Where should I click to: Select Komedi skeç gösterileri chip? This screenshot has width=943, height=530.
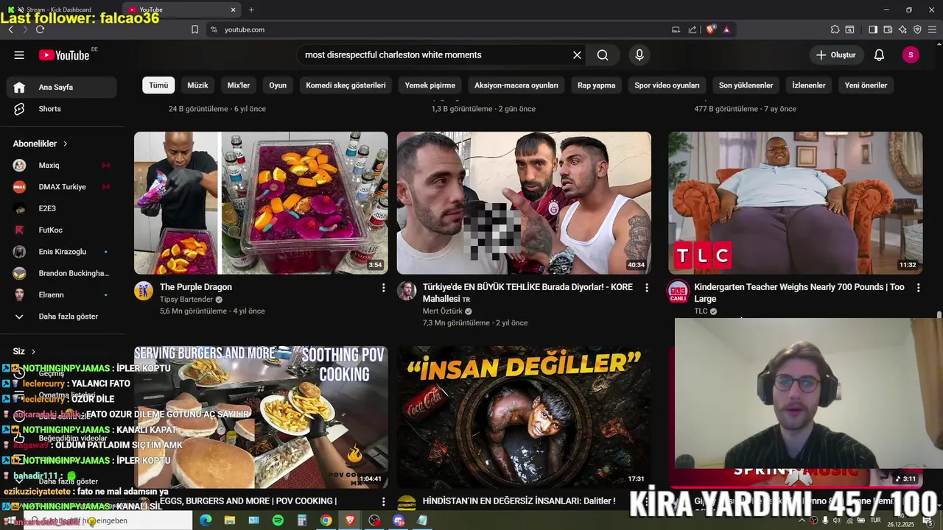click(x=346, y=85)
